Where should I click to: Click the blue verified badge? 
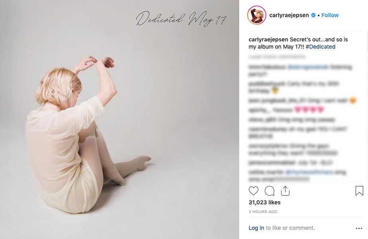click(x=313, y=15)
